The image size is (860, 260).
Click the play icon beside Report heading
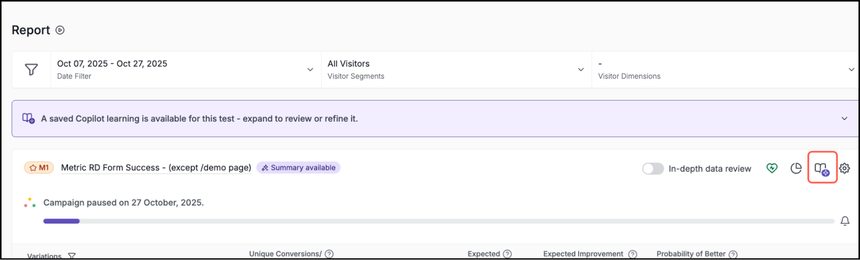pyautogui.click(x=60, y=30)
